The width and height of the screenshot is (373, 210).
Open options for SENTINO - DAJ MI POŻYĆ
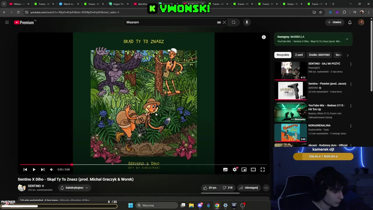(351, 64)
